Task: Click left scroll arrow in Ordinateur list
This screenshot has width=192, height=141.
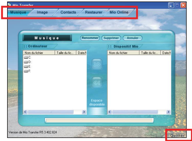Action: (x=25, y=112)
